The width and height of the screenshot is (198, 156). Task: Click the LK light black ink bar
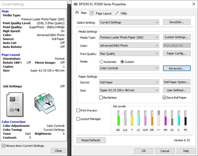click(172, 118)
